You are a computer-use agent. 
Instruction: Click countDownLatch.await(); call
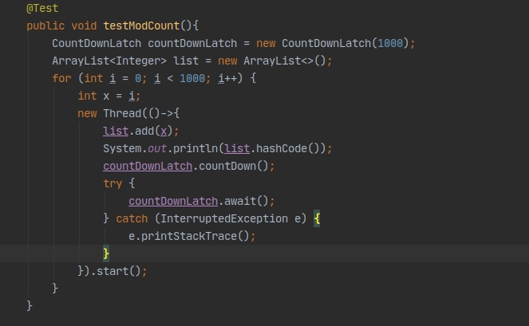202,202
